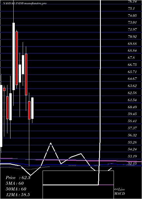Screen dimensions: 142x199
Task: Click the white peak of the MACD line
Action: tap(51, 143)
